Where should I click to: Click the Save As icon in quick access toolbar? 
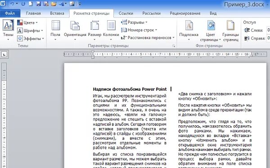46,4
